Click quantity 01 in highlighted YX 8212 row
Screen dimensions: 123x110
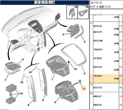coord(121,76)
